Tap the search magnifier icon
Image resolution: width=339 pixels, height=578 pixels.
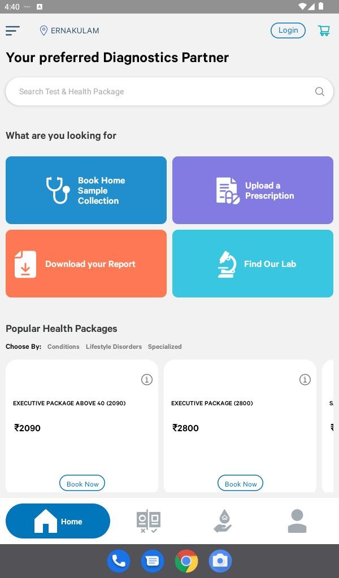tap(320, 91)
